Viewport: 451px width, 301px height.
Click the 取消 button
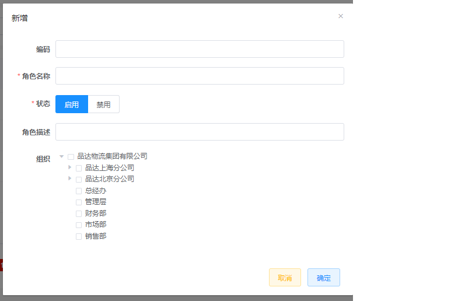coord(285,278)
